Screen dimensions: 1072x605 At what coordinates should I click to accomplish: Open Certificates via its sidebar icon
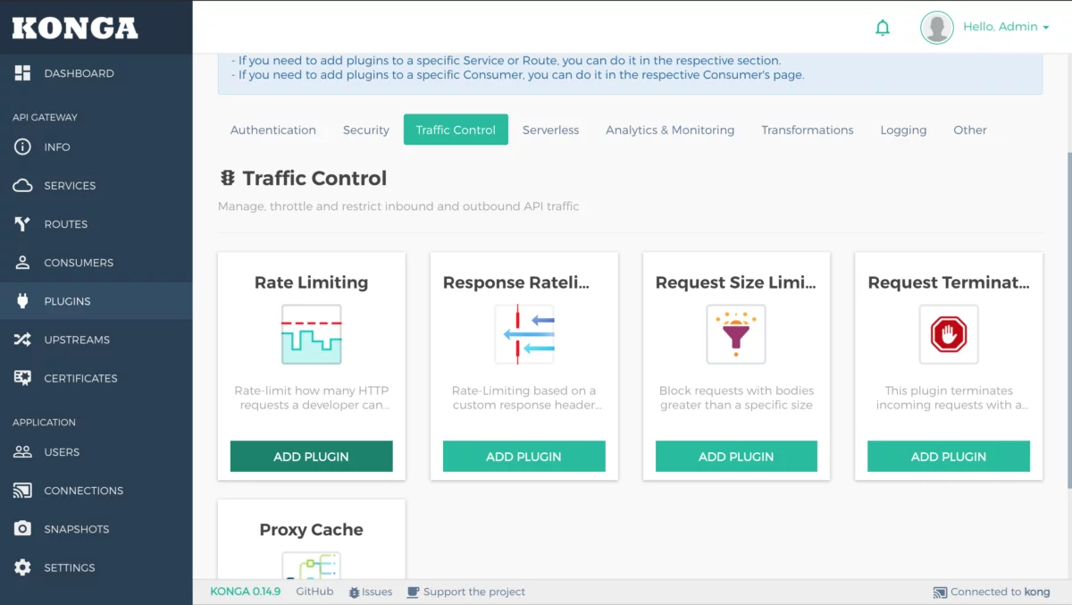[x=23, y=378]
